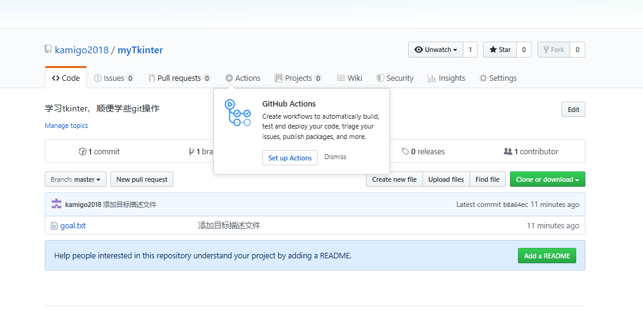Open the Security tab
This screenshot has width=643, height=311.
pyautogui.click(x=395, y=78)
